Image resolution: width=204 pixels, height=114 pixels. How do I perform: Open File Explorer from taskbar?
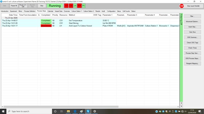68,111
